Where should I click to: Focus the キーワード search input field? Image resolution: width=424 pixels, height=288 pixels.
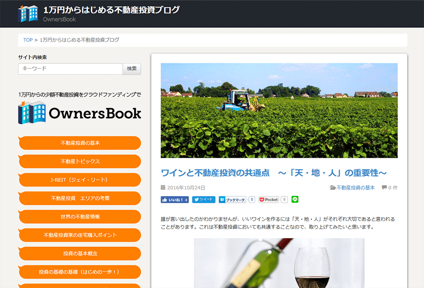click(x=70, y=69)
